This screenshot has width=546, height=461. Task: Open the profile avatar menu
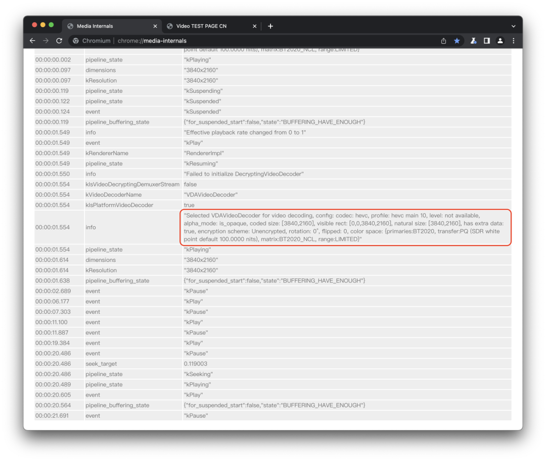click(x=500, y=41)
